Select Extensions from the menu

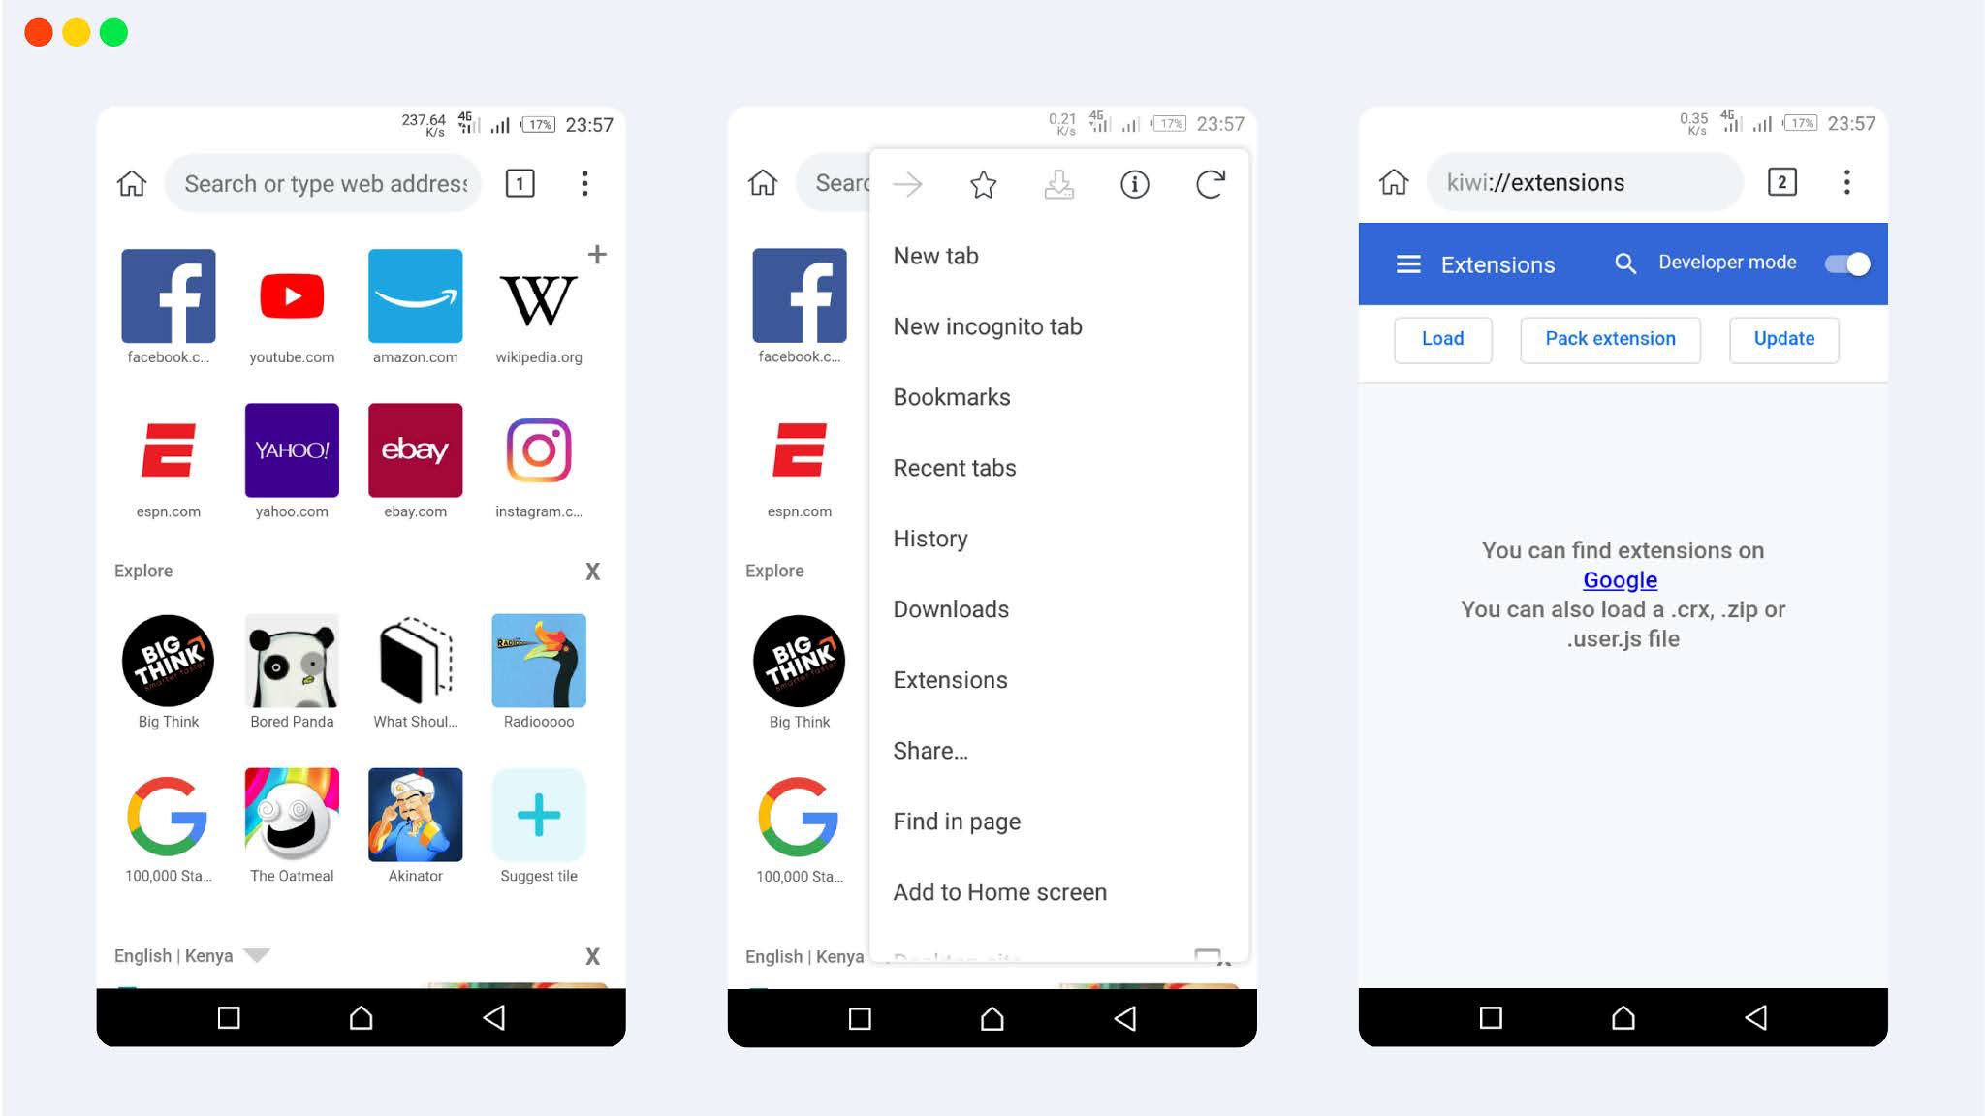[950, 680]
